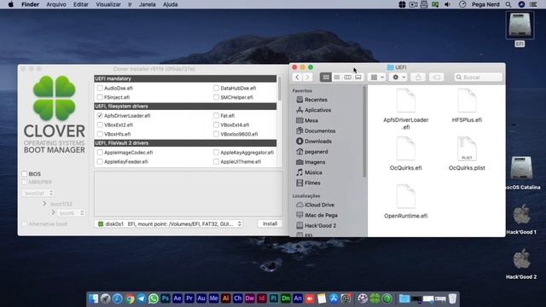Image resolution: width=546 pixels, height=307 pixels.
Task: Enable the DataHubDxe.efi checkbox
Action: coord(216,88)
